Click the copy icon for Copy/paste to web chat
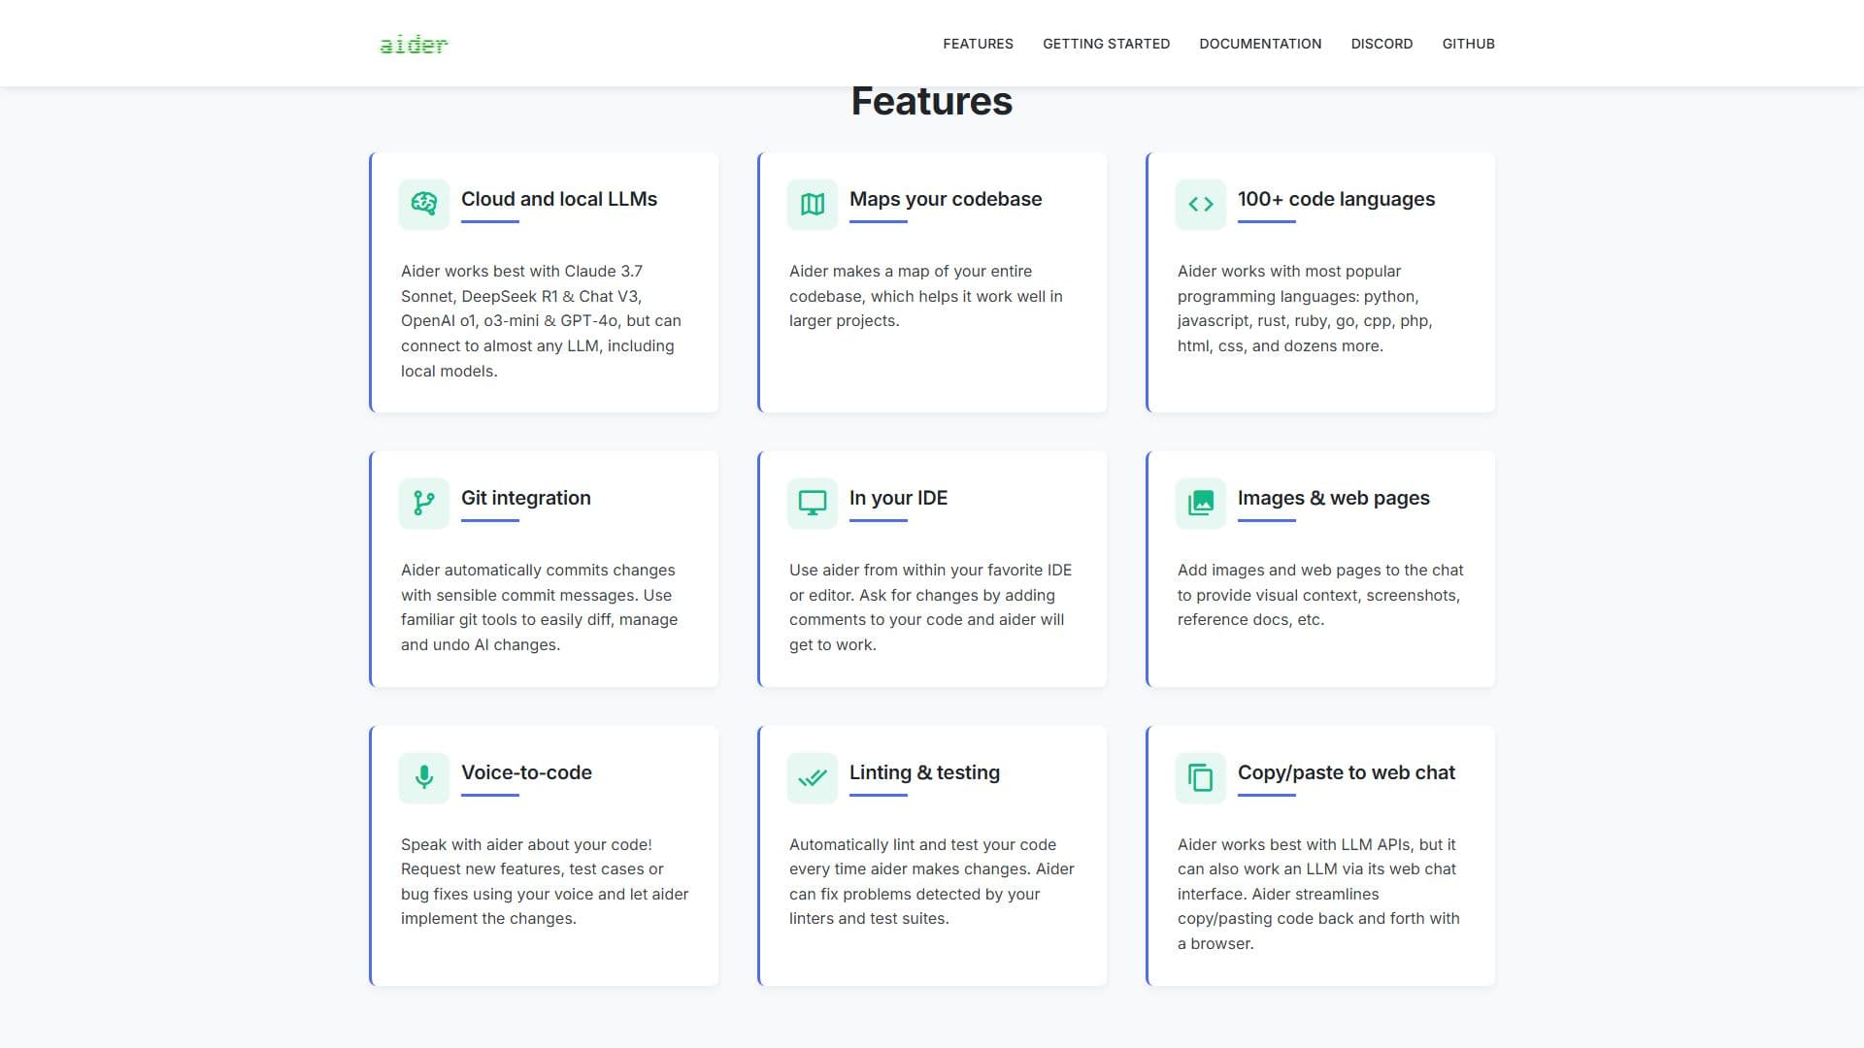This screenshot has height=1048, width=1864. coord(1201,777)
